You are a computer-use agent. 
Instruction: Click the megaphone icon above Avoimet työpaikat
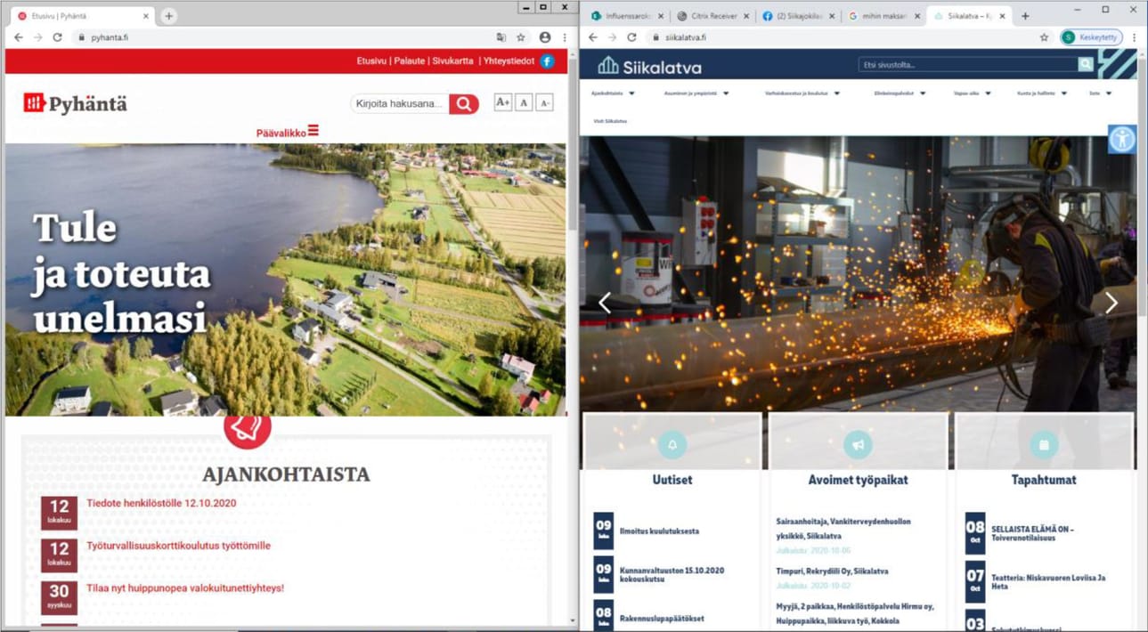pos(858,444)
